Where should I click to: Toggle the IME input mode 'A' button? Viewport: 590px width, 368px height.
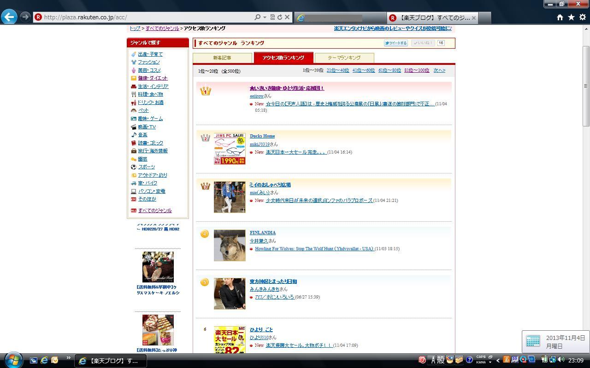(x=433, y=360)
